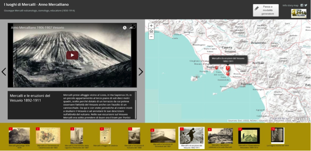
Task: Select thumbnail 4 Mercalli a Reggio di Calabria
Action: pos(105,136)
